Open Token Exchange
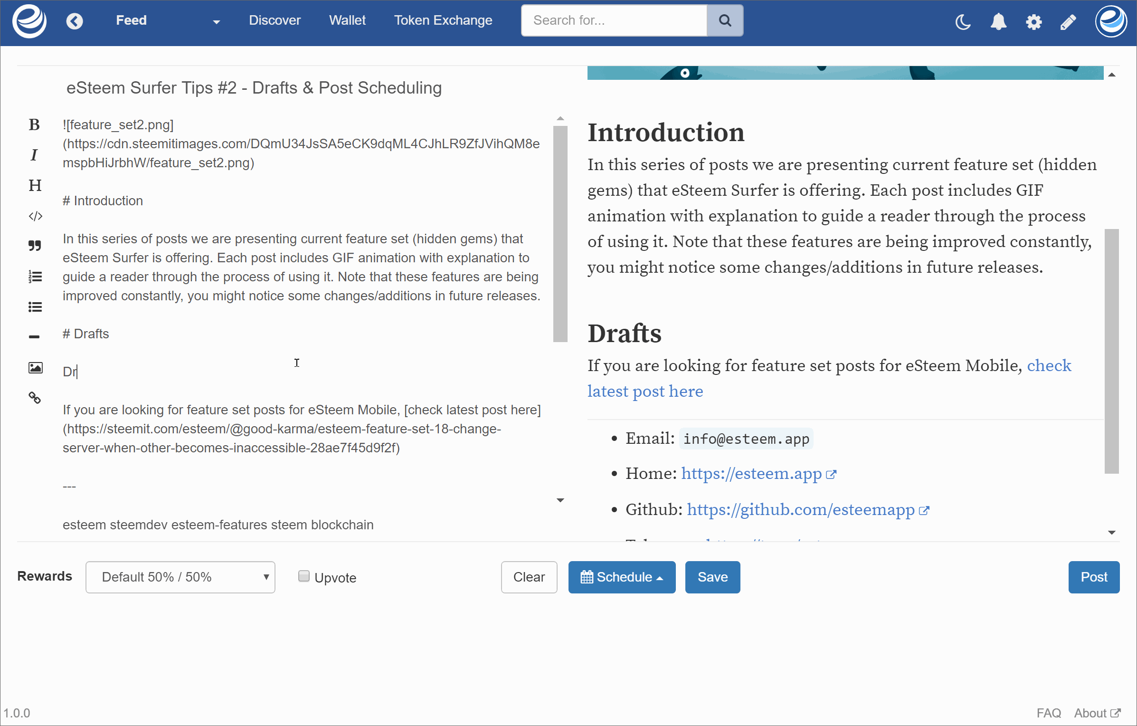The image size is (1137, 726). coord(443,20)
